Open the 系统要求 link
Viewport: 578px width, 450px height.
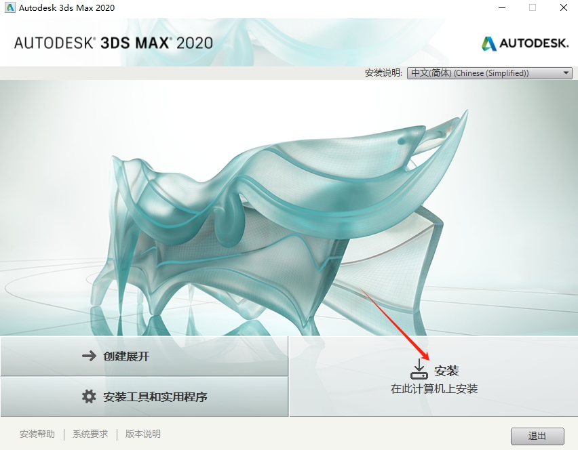coord(90,434)
